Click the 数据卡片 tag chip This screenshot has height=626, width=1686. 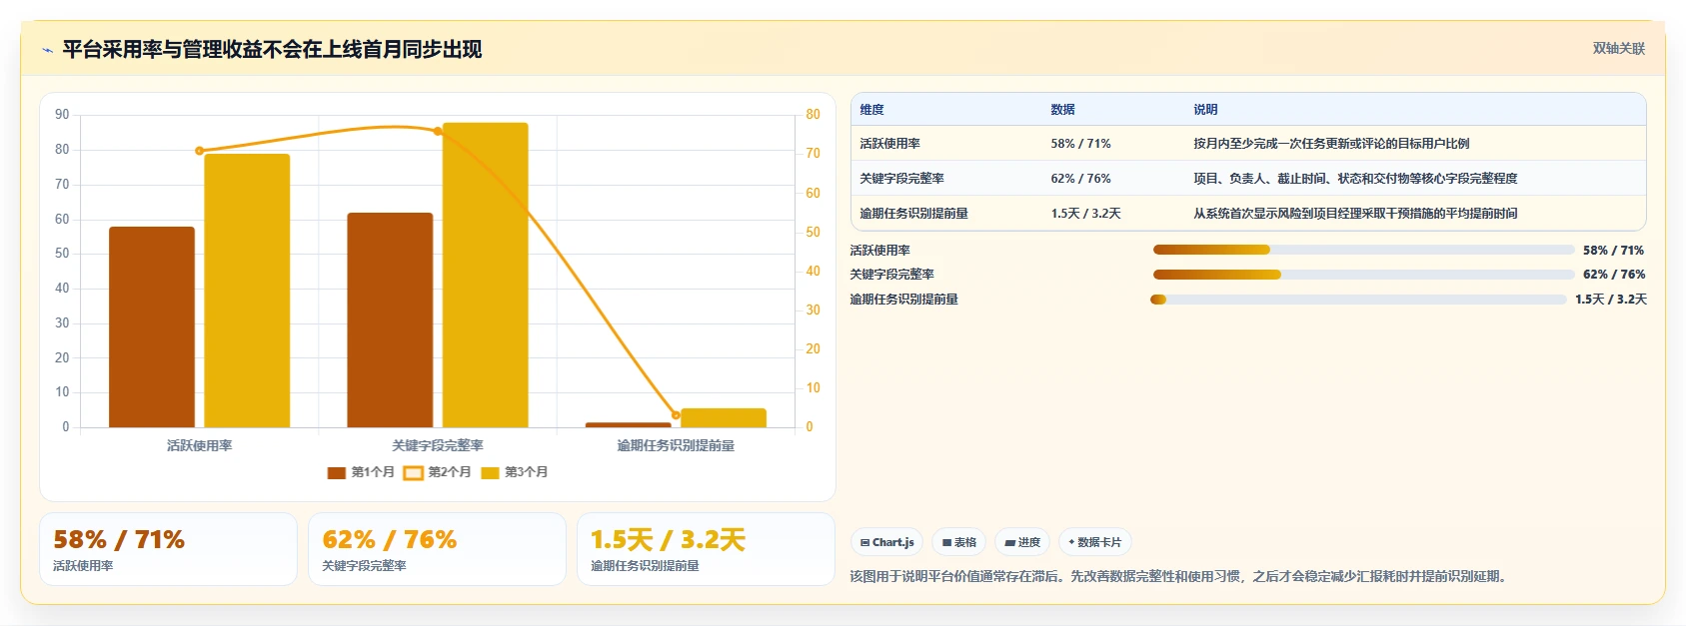pyautogui.click(x=1095, y=542)
